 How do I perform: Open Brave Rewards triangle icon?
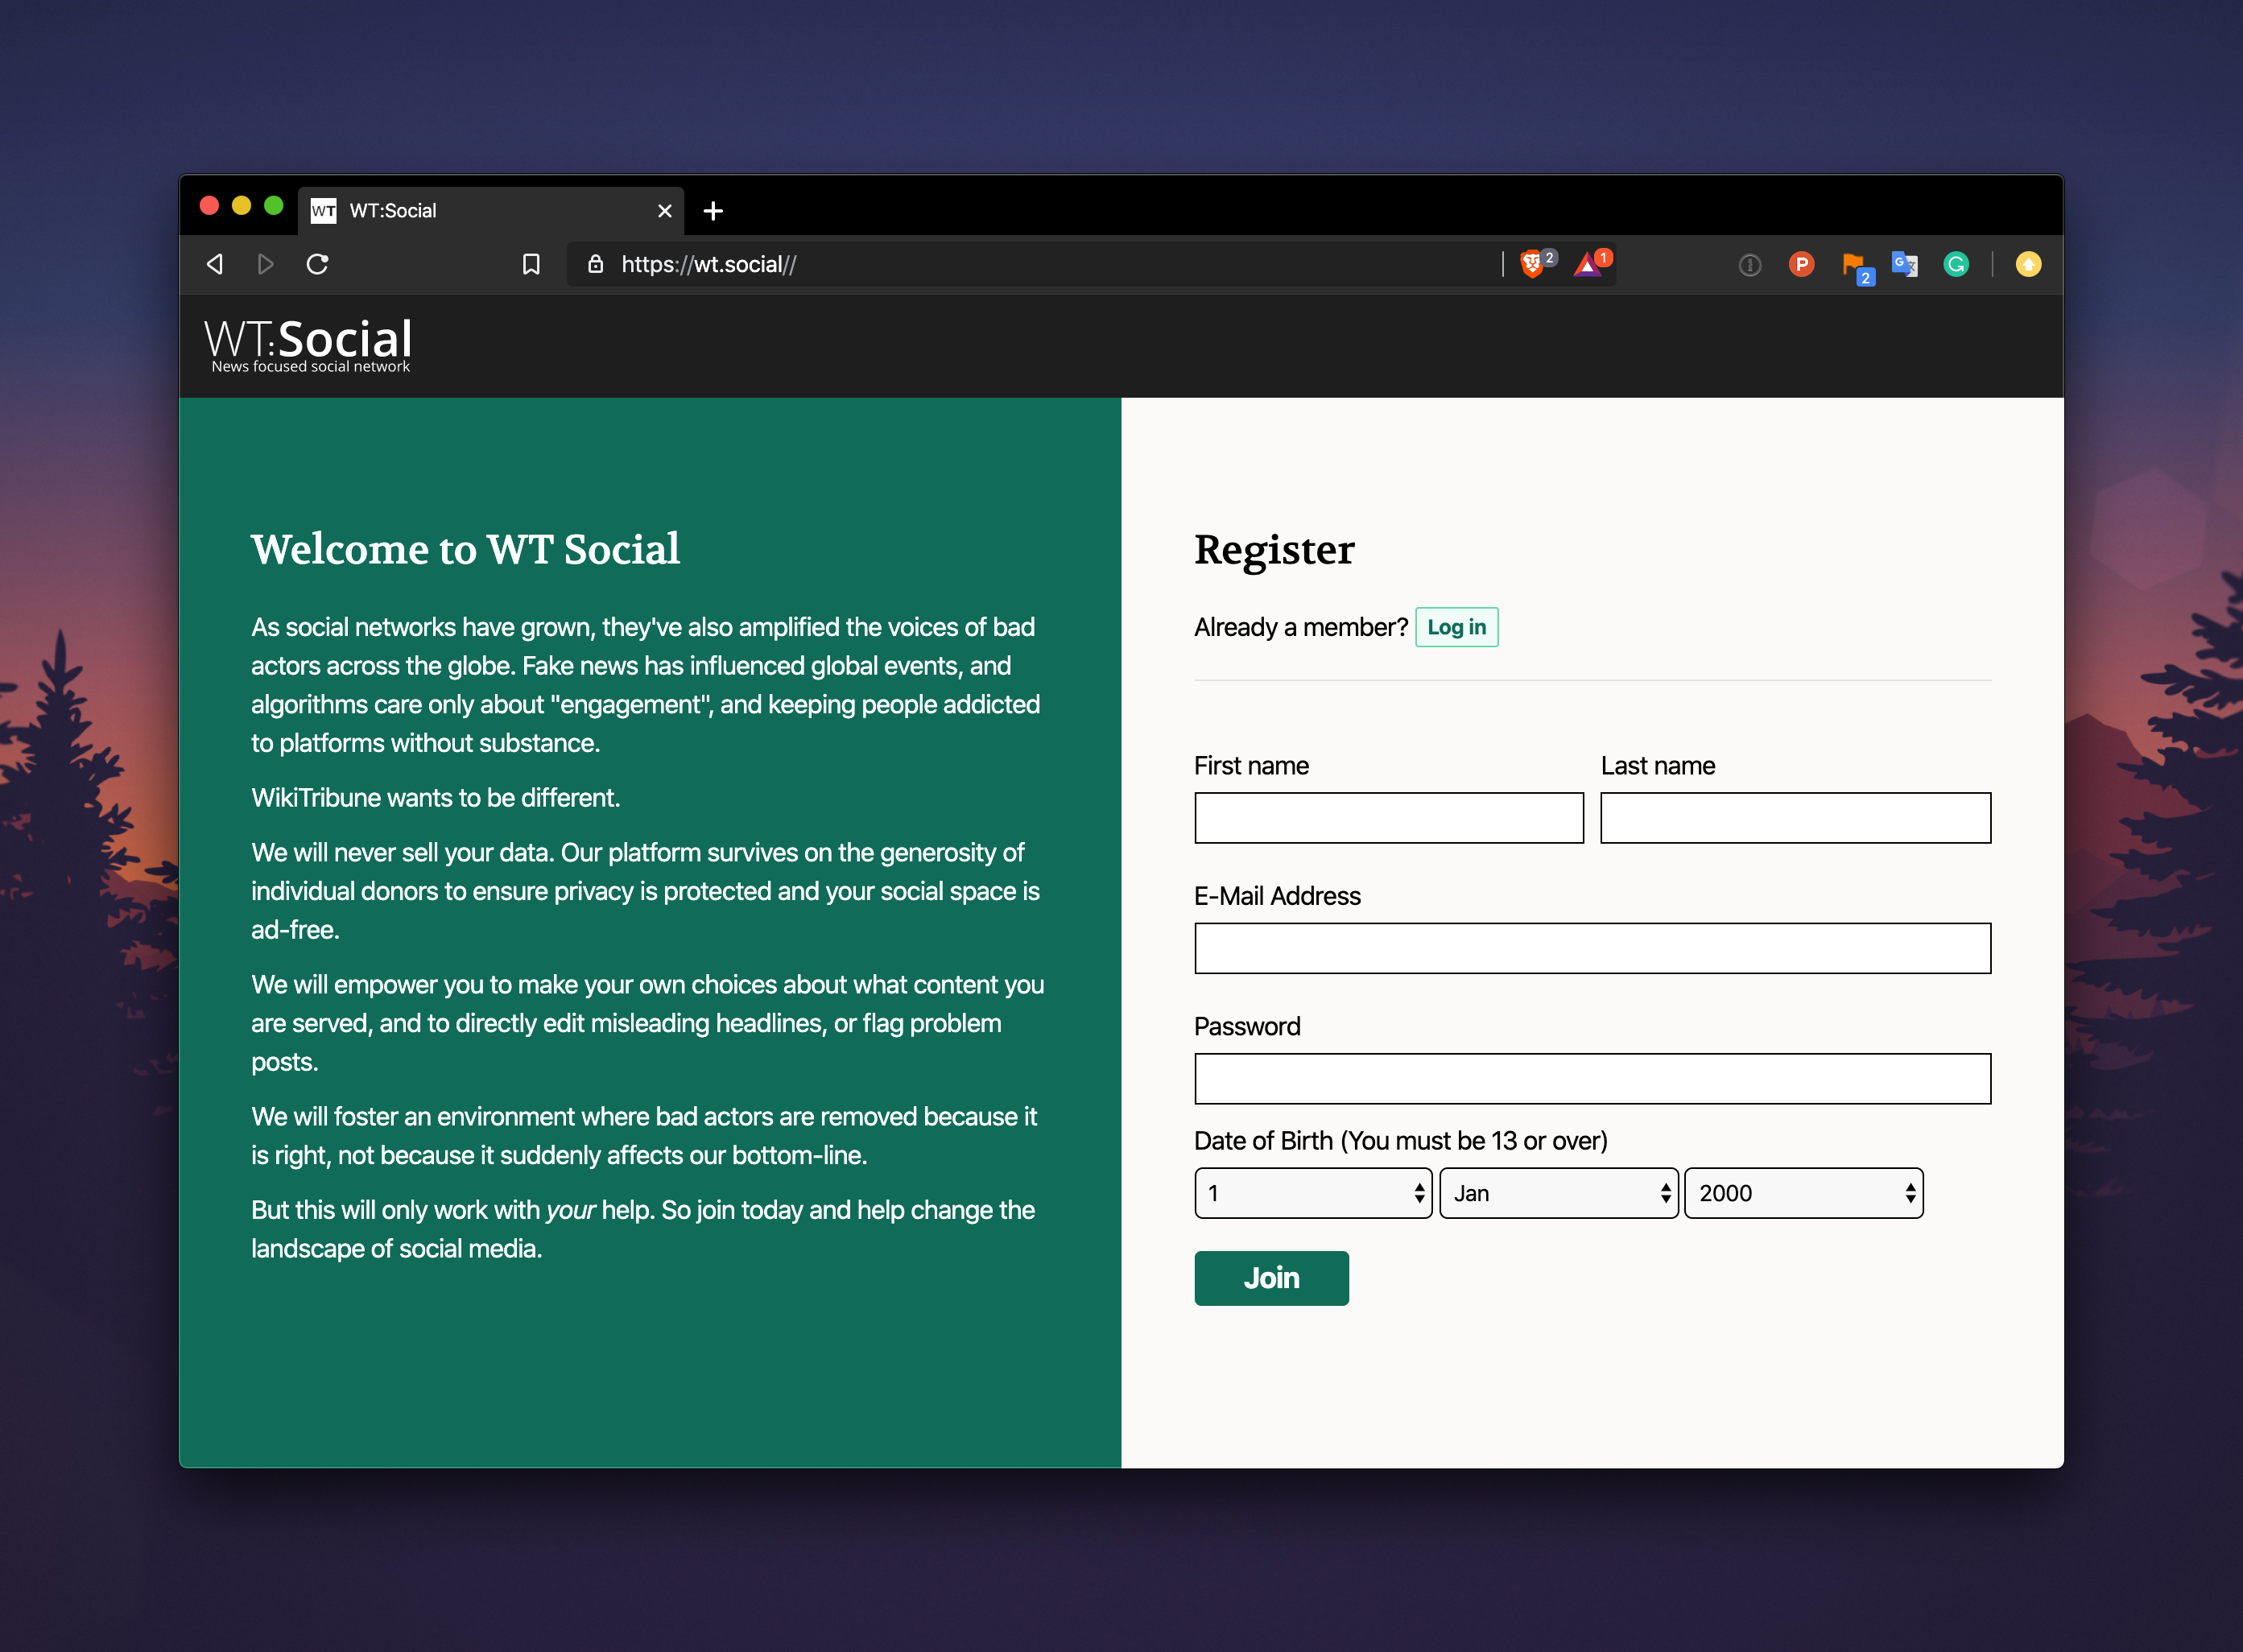click(1588, 264)
